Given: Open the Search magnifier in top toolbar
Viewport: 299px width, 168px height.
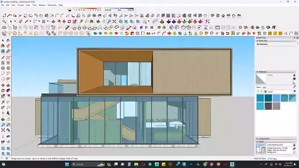Looking at the screenshot, I should pyautogui.click(x=4, y=22).
